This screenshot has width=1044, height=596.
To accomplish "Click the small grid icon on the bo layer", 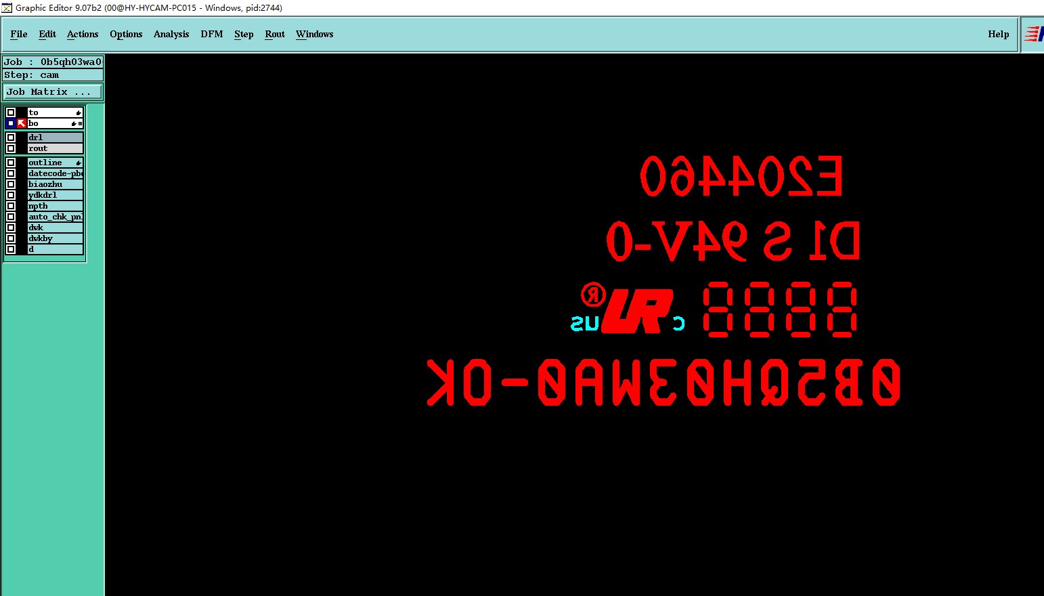I will click(x=81, y=123).
